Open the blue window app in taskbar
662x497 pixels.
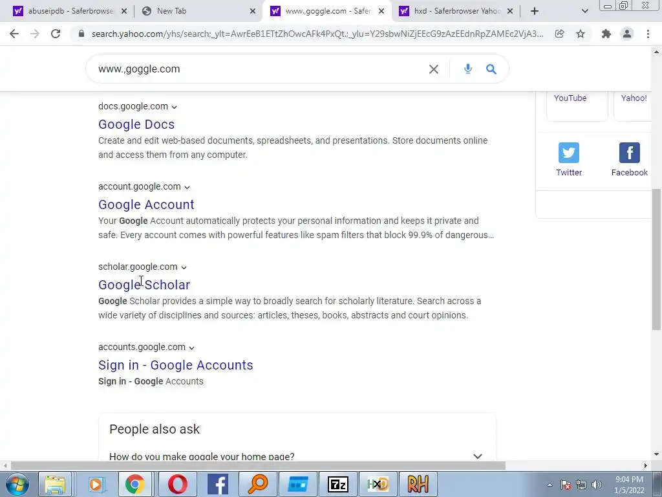298,484
